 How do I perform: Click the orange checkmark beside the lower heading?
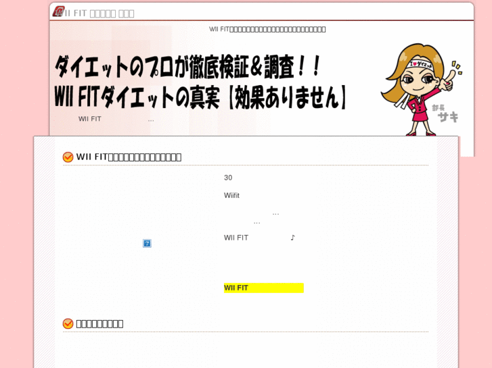click(68, 323)
